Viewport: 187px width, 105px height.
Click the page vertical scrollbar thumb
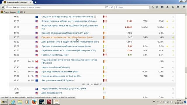186,70
